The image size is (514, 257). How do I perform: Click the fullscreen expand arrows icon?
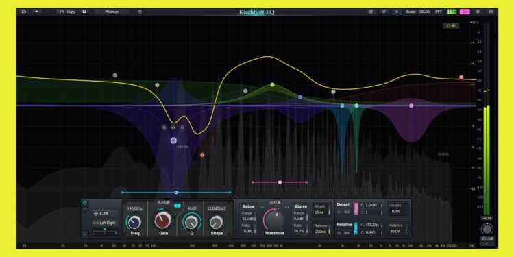pos(491,12)
